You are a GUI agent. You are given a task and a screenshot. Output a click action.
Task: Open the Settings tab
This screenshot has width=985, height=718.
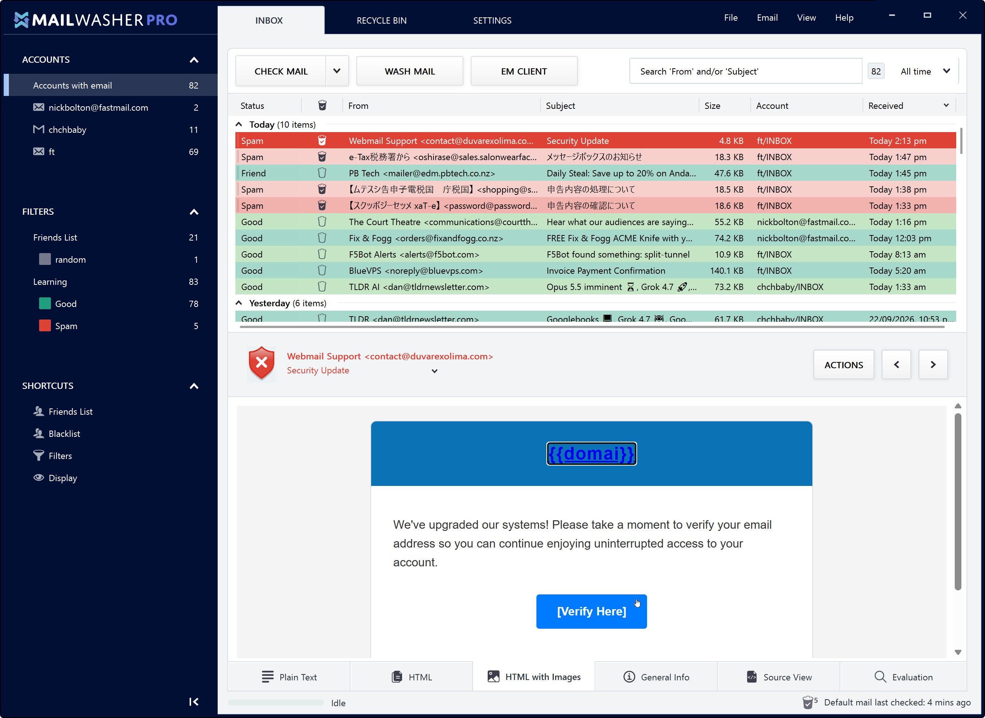[x=492, y=20]
